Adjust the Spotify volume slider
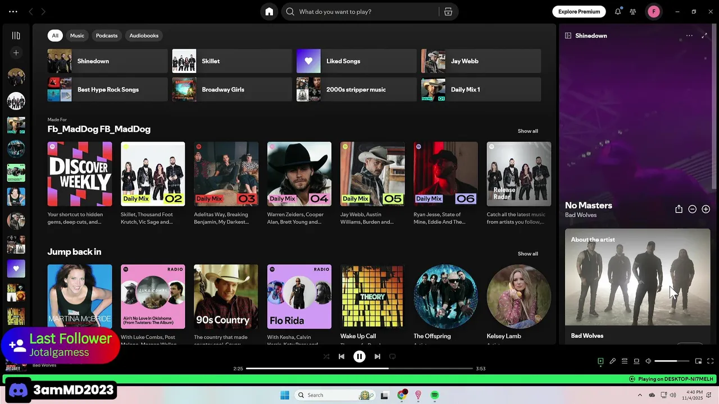The width and height of the screenshot is (719, 404). click(672, 361)
